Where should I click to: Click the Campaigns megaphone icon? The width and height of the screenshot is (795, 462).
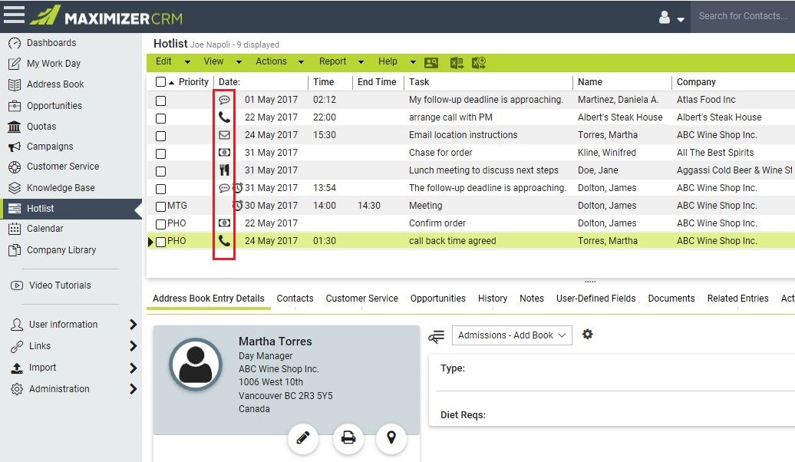point(15,147)
